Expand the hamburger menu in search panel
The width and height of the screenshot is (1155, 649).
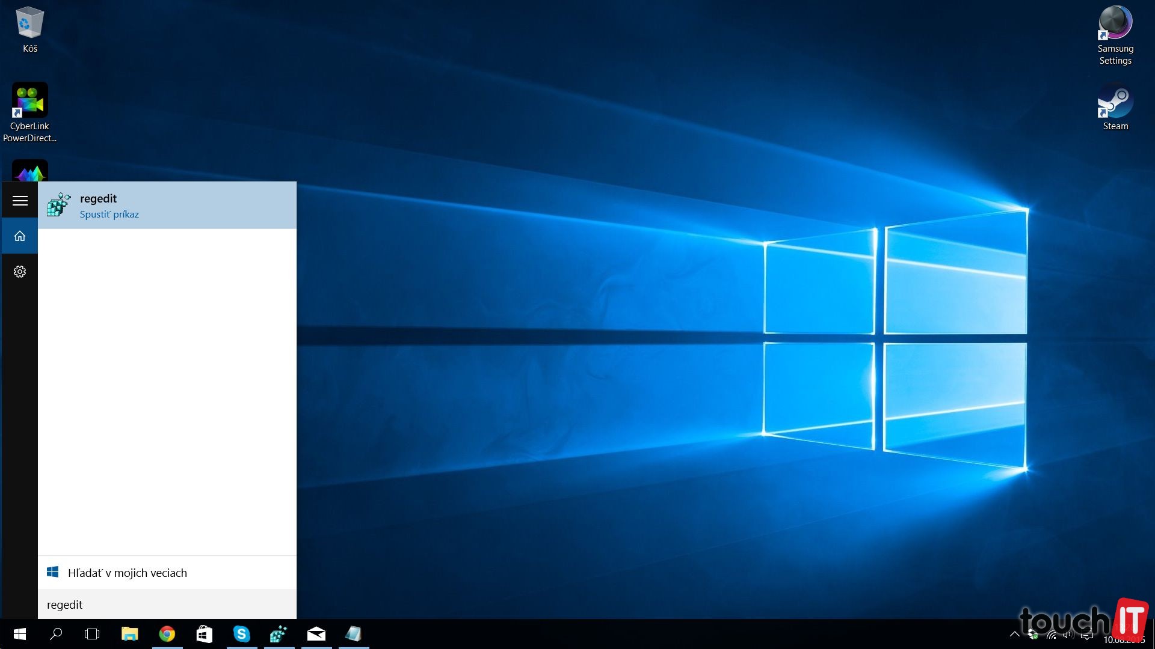click(x=20, y=201)
